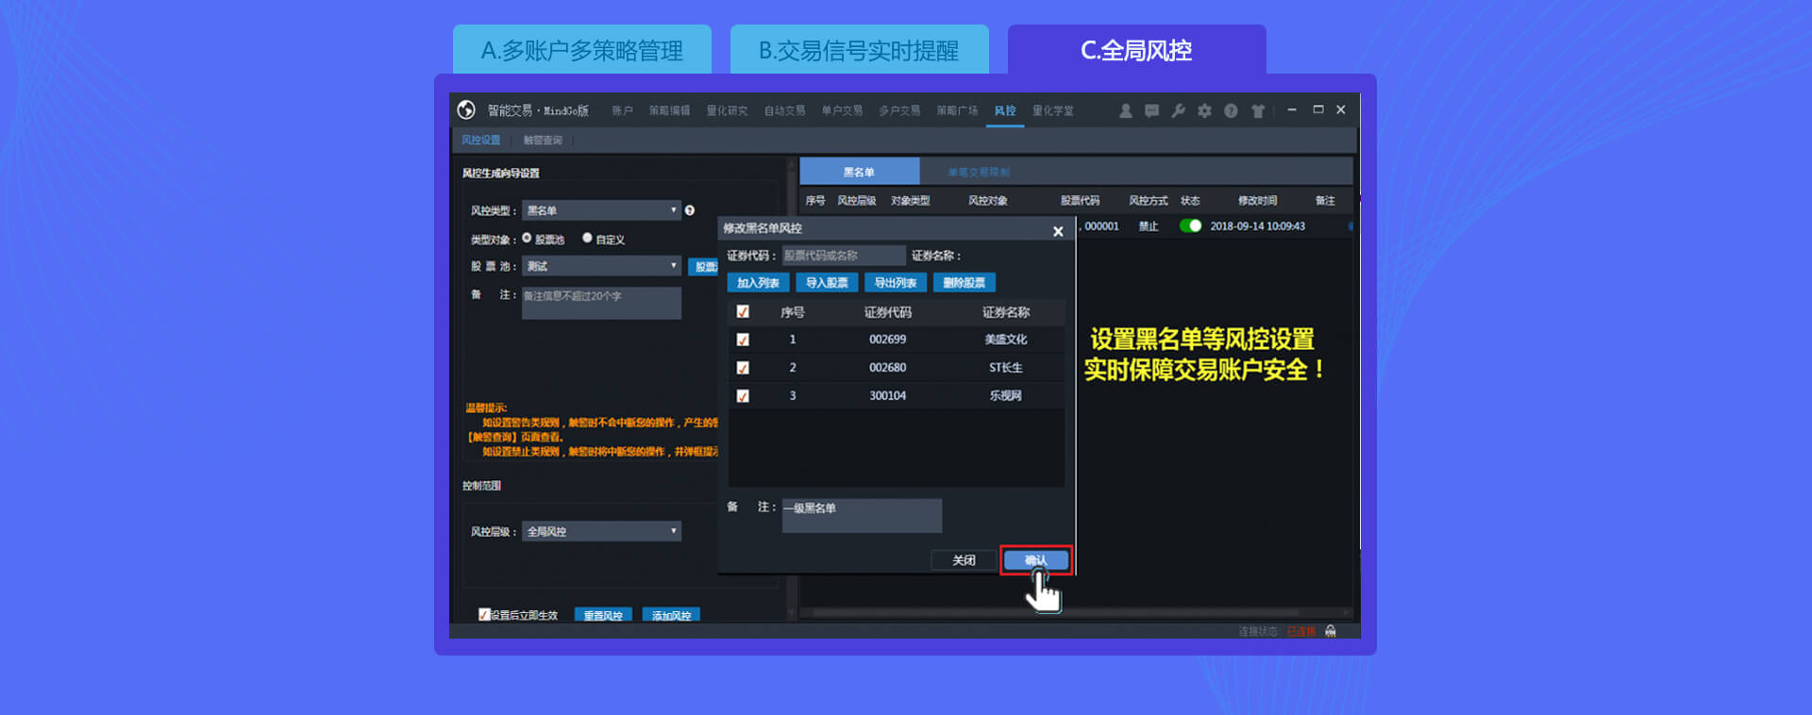Screen dimensions: 1812x715
Task: Uncheck the checkbox for stock 002699
Action: click(743, 340)
